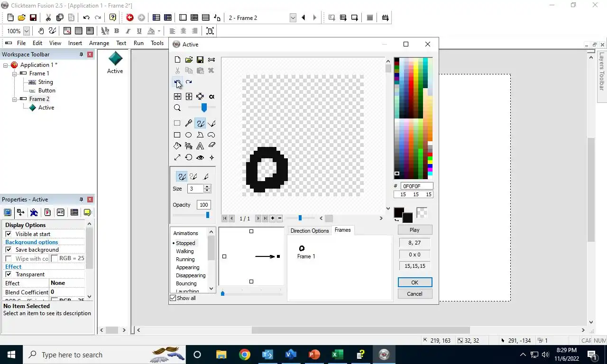Viewport: 607px width, 364px height.
Task: Click the transparency mode alpha icon
Action: (212, 96)
